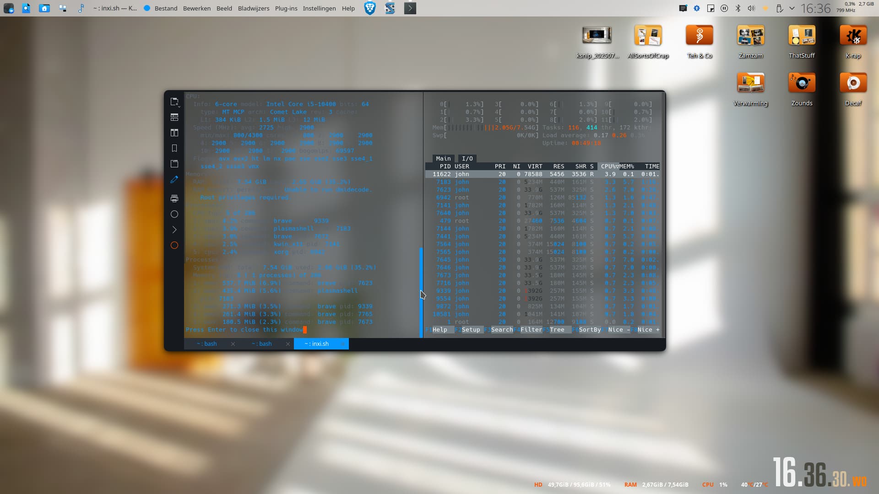Open the volume control in system tray
879x494 pixels.
coord(751,8)
